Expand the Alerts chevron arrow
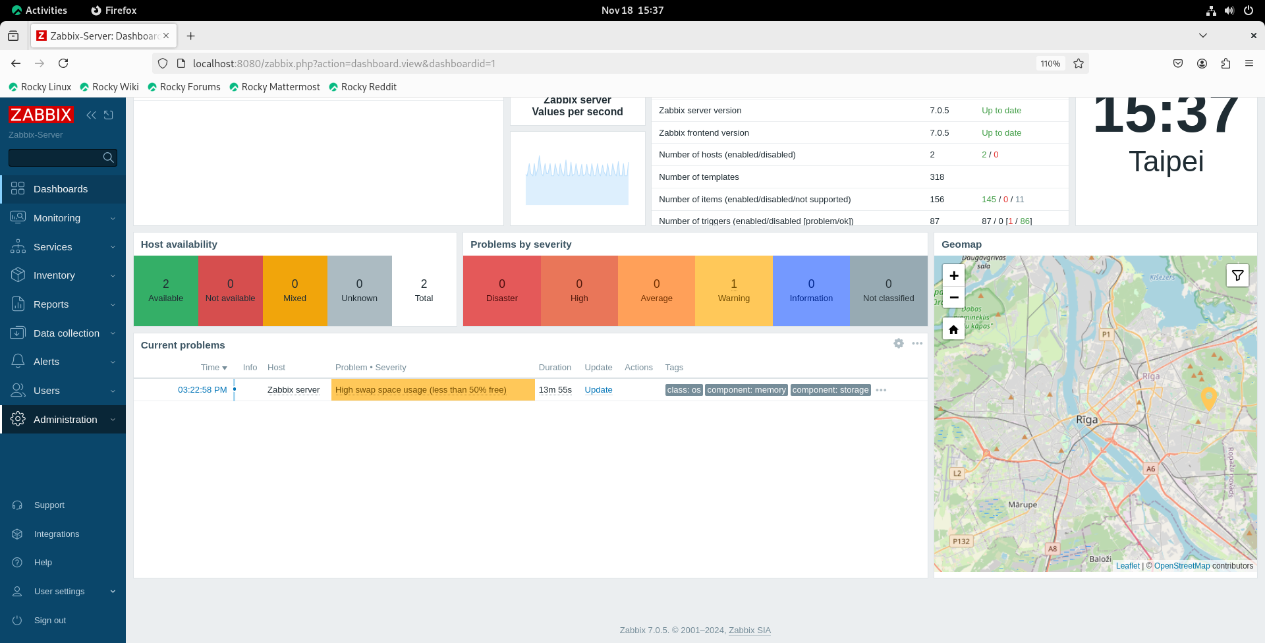 [113, 362]
